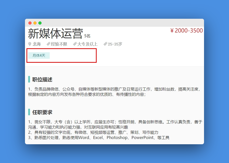
Task: Click the 职位描述 section heading
Action: 42,79
